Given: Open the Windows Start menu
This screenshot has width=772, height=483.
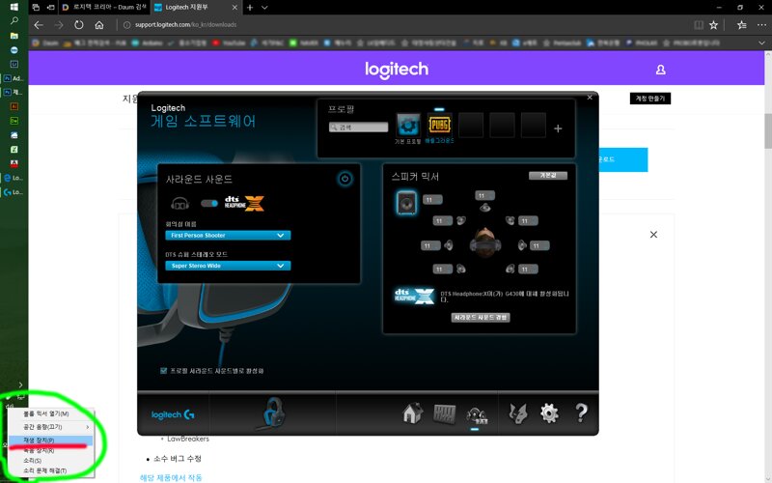Looking at the screenshot, I should point(14,7).
